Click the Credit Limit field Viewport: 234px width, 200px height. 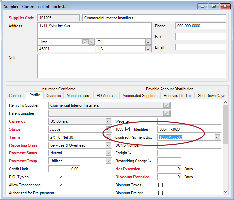(x=64, y=169)
